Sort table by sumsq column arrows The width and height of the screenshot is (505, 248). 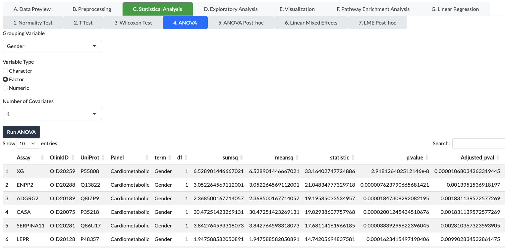click(242, 158)
